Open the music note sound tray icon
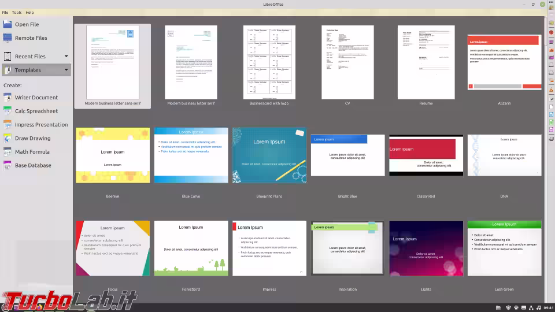The image size is (555, 312). click(x=538, y=308)
